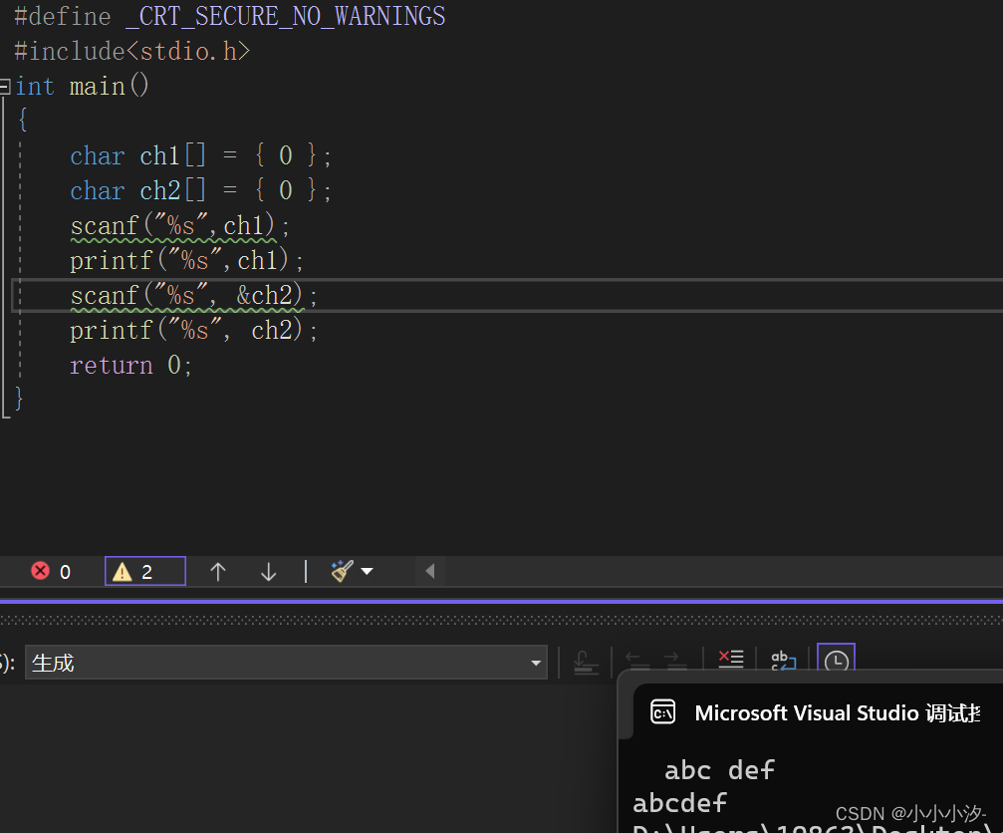The width and height of the screenshot is (1003, 833).
Task: Go to next issue with down arrow
Action: [269, 571]
